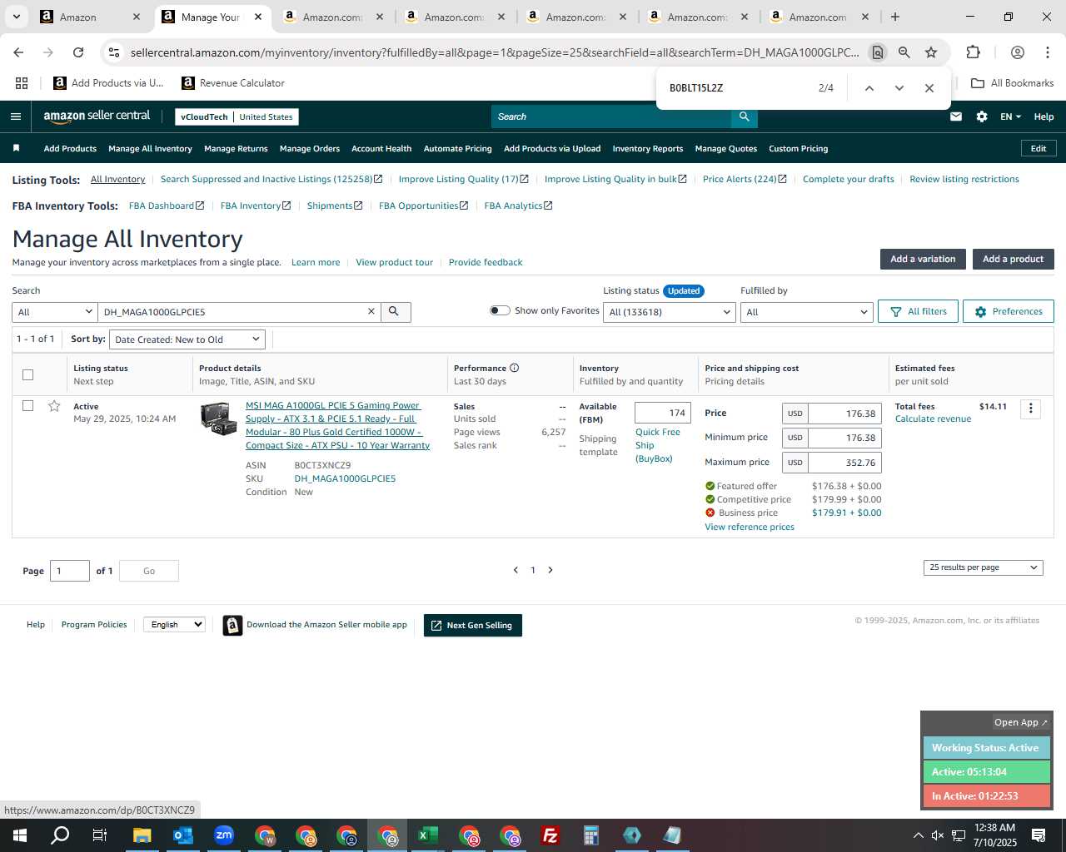Open a new browser tab
1066x852 pixels.
point(895,17)
